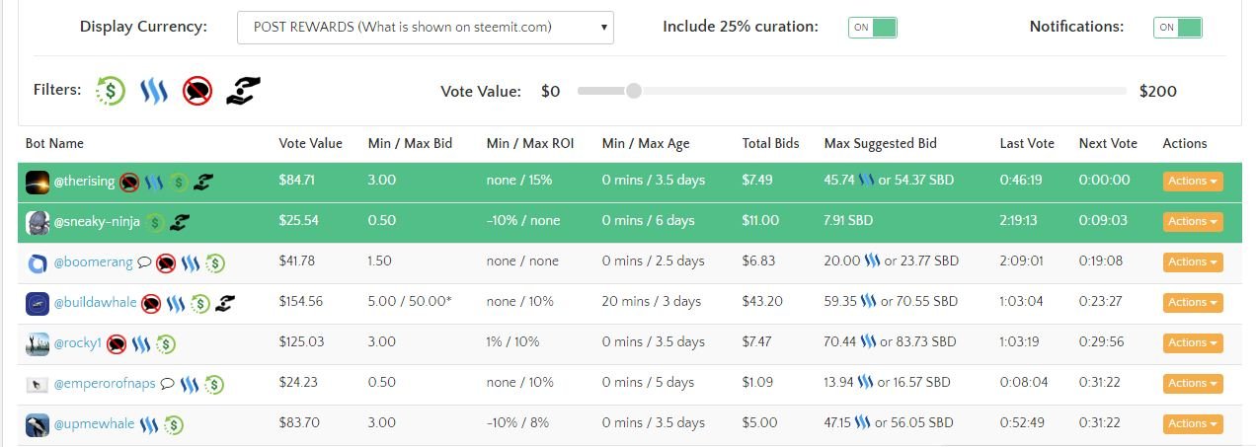Click the @therising avatar icon
This screenshot has width=1256, height=447.
(38, 182)
